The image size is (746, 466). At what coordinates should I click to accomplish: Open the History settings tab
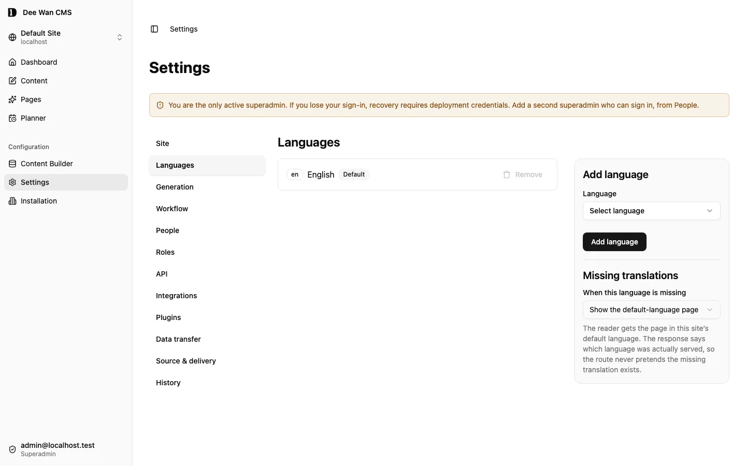207,383
